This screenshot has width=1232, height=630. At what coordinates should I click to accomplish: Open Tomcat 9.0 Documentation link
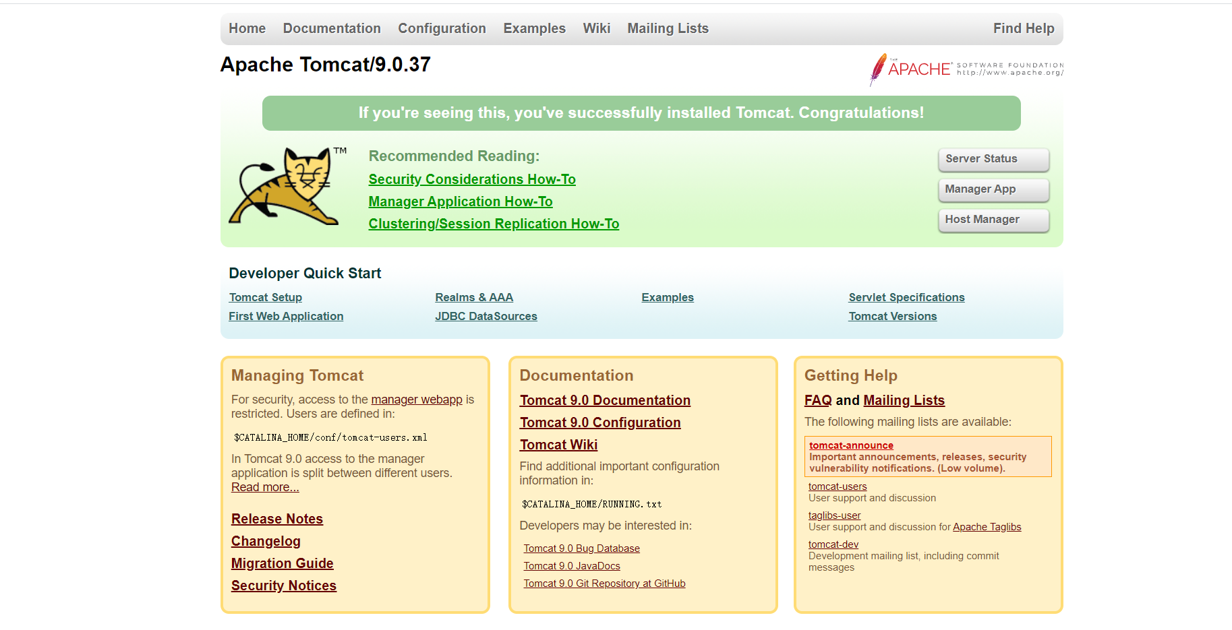click(605, 400)
